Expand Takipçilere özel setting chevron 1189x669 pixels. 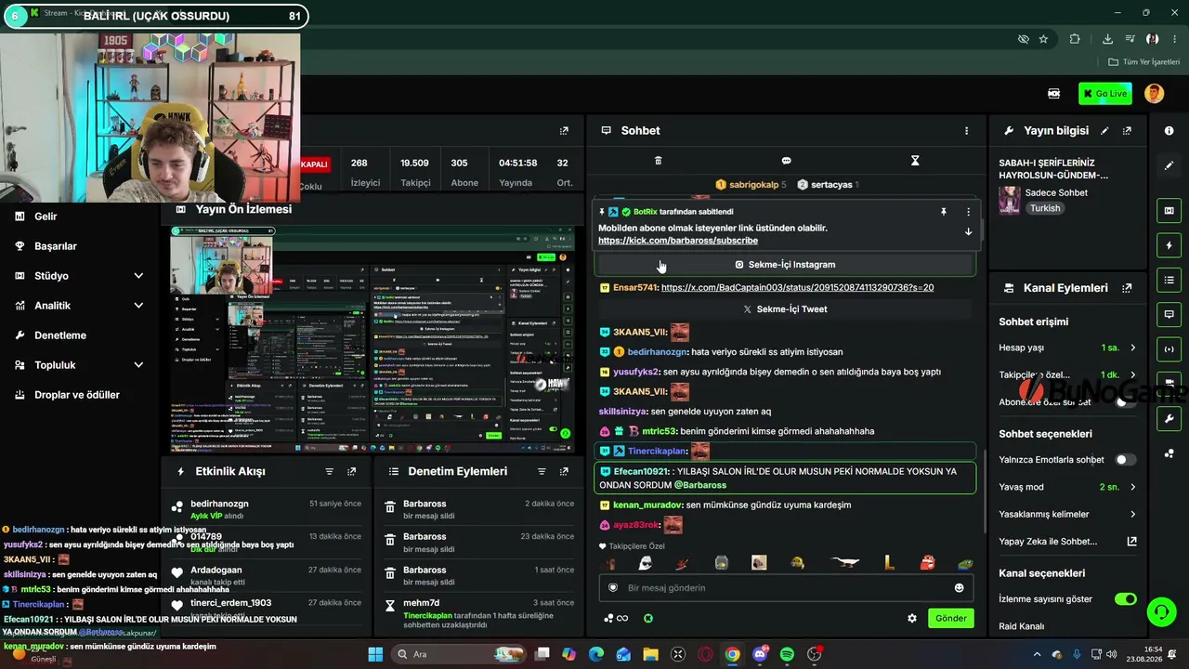(1132, 374)
